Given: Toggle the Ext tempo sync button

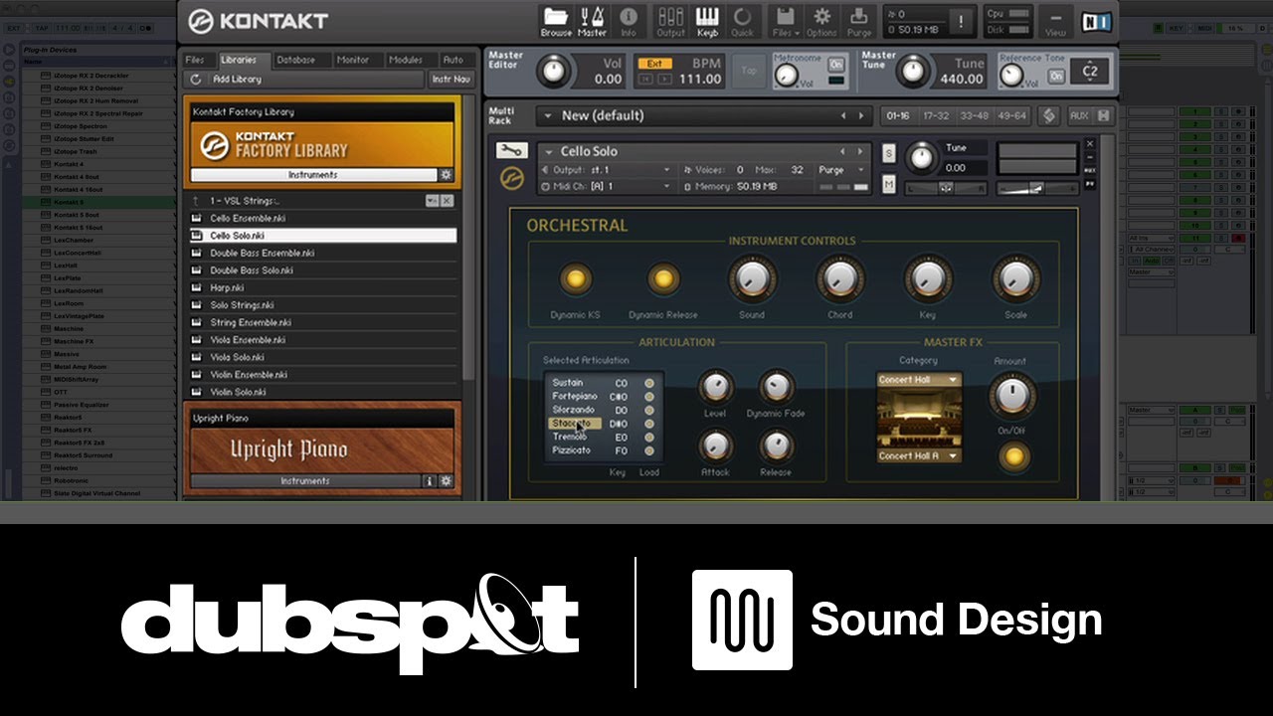Looking at the screenshot, I should 654,64.
